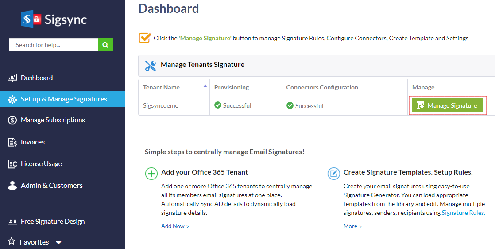The width and height of the screenshot is (495, 249).
Task: Click the Search for help input field
Action: click(54, 45)
